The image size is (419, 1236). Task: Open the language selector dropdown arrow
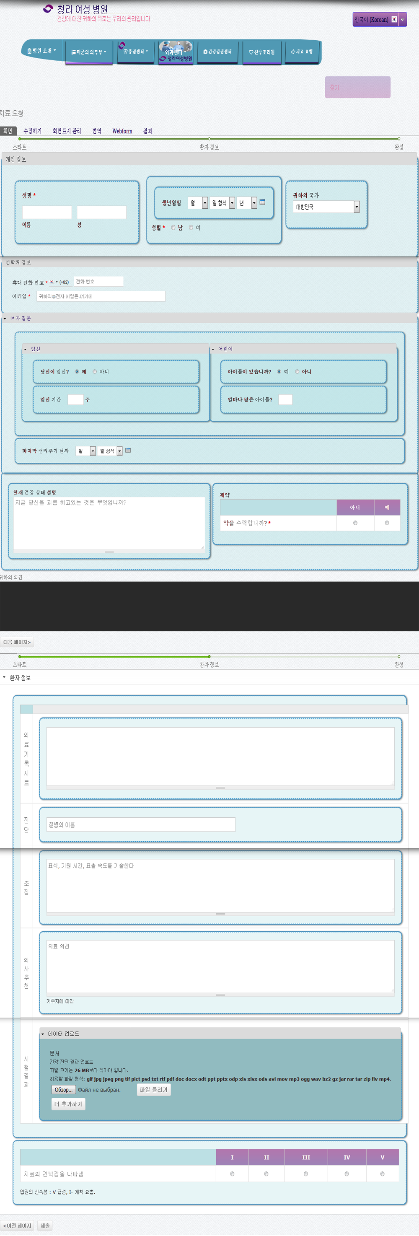(x=403, y=20)
